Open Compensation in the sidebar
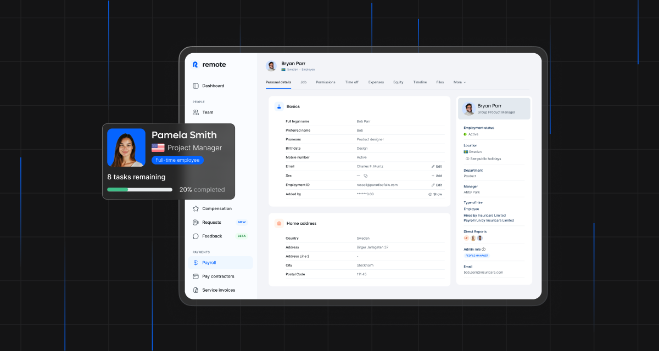659x351 pixels. pos(217,209)
